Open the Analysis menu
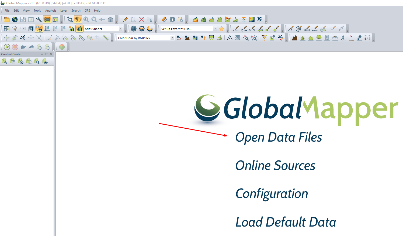 (51, 11)
